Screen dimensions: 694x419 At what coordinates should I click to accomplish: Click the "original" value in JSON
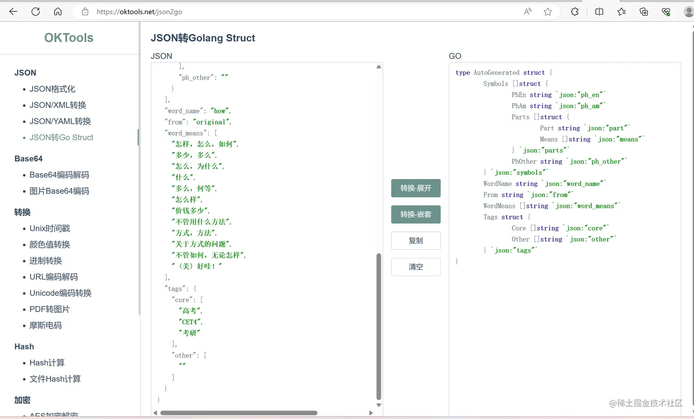click(x=211, y=122)
